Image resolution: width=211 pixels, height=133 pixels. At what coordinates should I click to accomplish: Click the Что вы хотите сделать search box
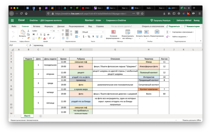point(122,26)
